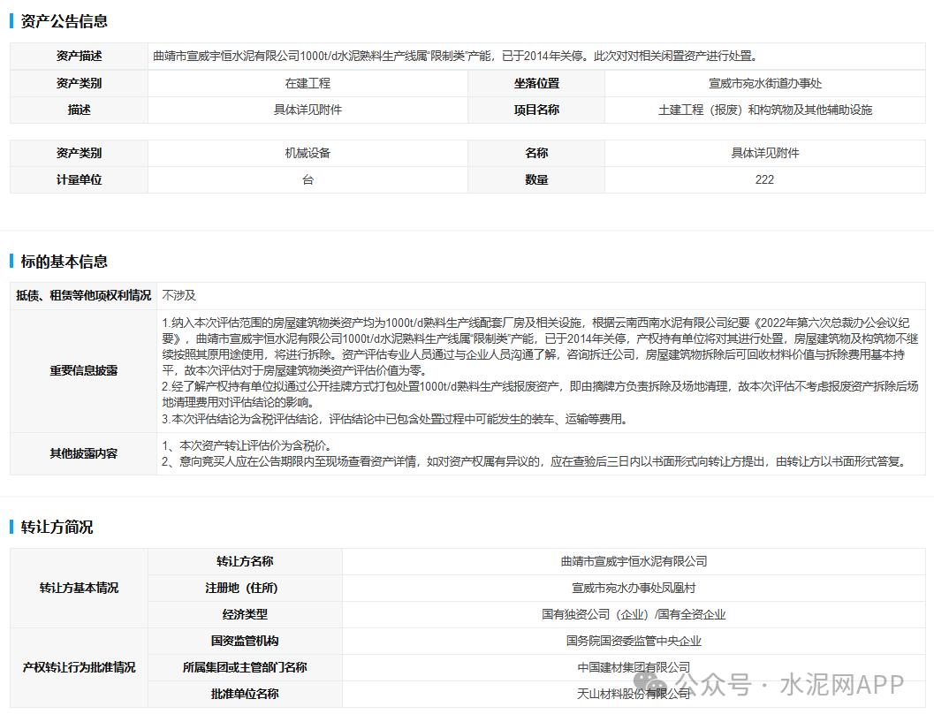Screen dimensions: 934x722
Task: Click the 其他披露内容 row label
Action: click(83, 453)
